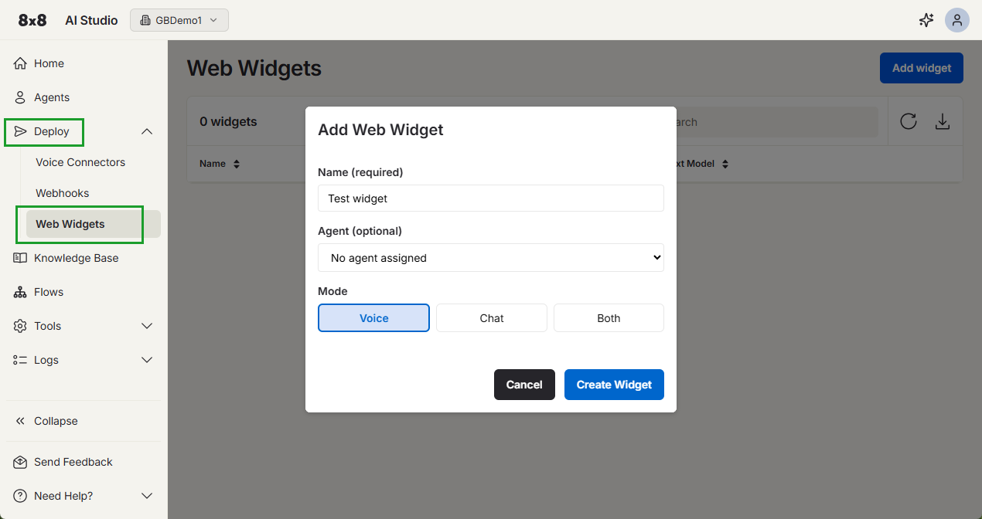Click the Need Help question-mark icon

(x=20, y=496)
